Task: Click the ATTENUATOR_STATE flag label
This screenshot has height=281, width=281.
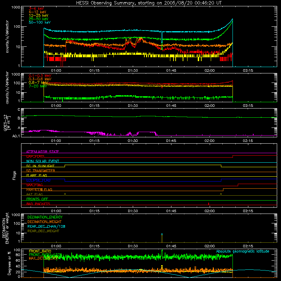Action: (x=43, y=152)
